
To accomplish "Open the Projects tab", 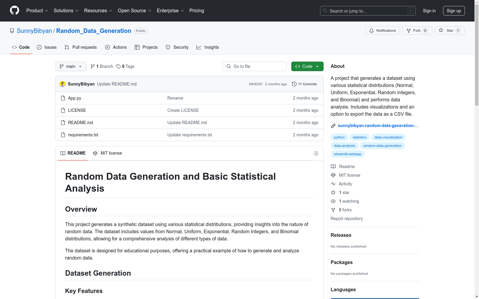I will click(x=146, y=47).
